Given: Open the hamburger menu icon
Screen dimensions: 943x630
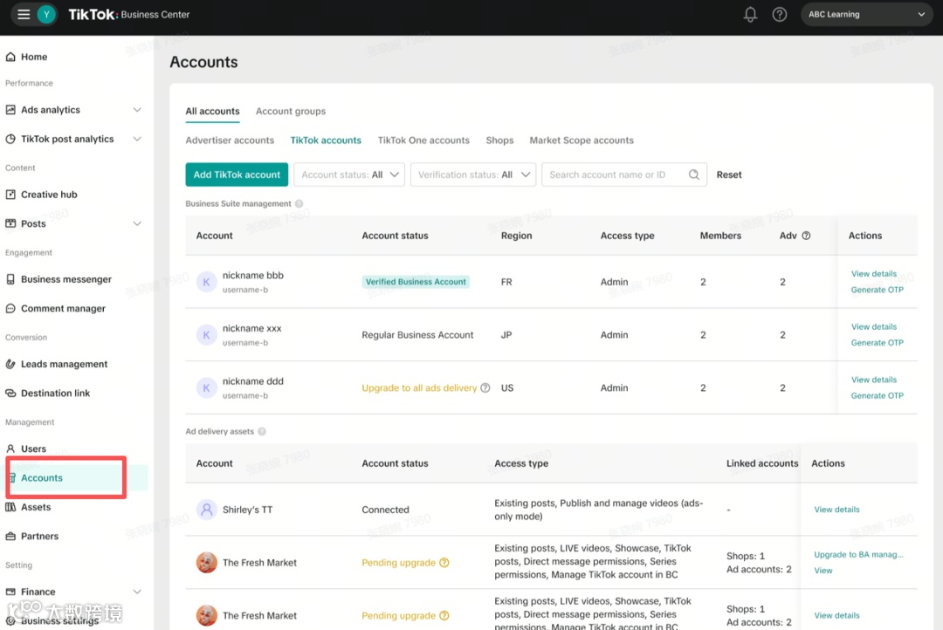Looking at the screenshot, I should (24, 14).
